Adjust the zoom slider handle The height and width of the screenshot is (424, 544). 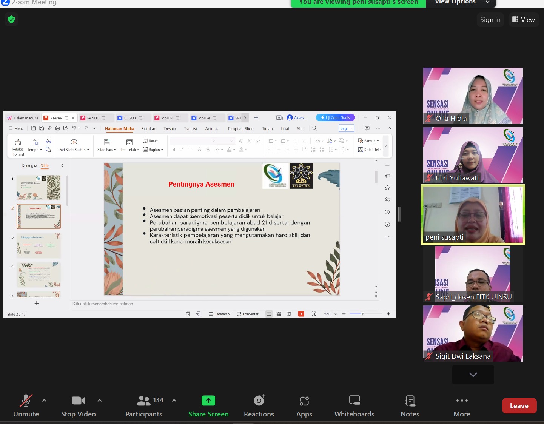click(x=362, y=314)
